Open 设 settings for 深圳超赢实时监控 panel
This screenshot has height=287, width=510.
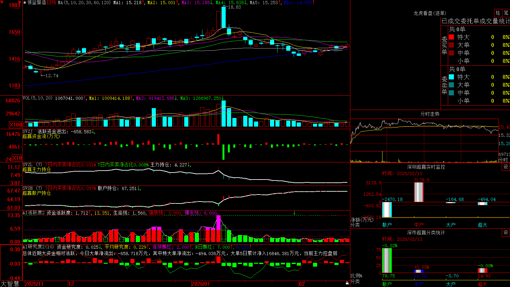point(506,167)
